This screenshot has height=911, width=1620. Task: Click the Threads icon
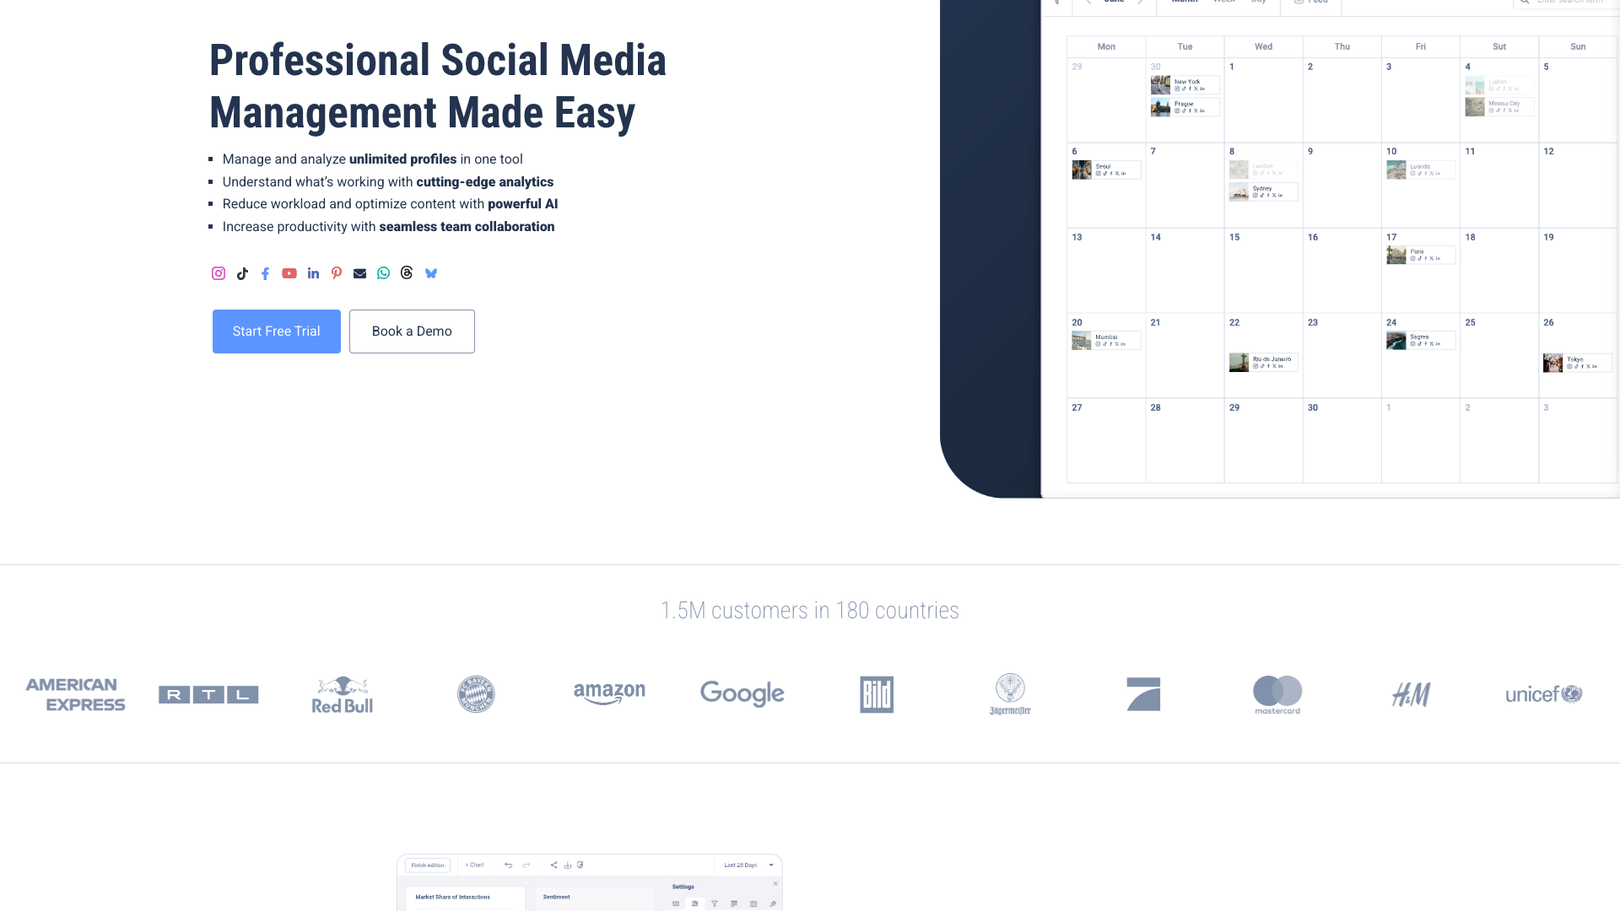pyautogui.click(x=407, y=272)
